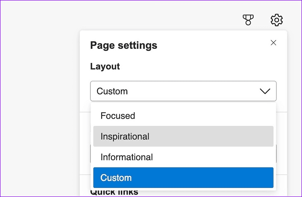The height and width of the screenshot is (197, 302).
Task: Click the Layout dropdown chevron arrow
Action: 265,91
